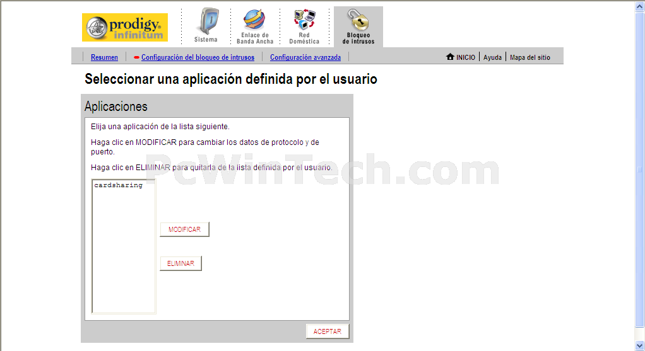Image resolution: width=645 pixels, height=351 pixels.
Task: Click the Sistema tab label
Action: 206,40
